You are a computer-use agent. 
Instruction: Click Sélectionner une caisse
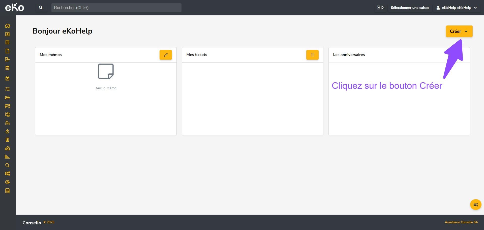click(x=410, y=8)
